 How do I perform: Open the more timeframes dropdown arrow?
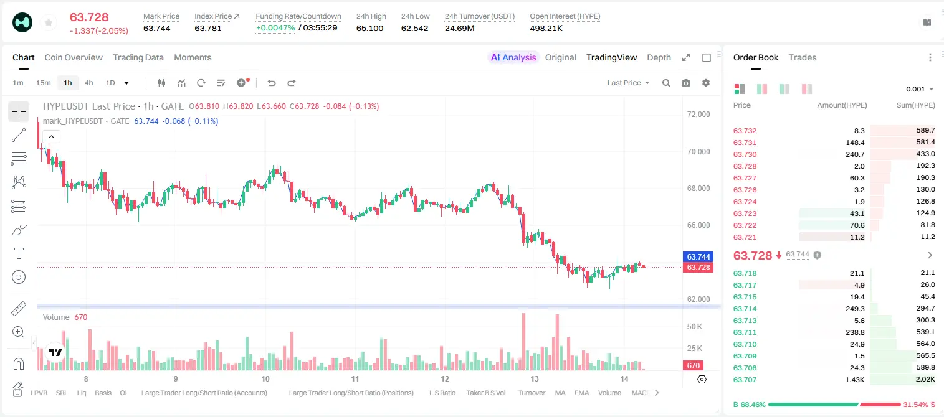pyautogui.click(x=126, y=83)
